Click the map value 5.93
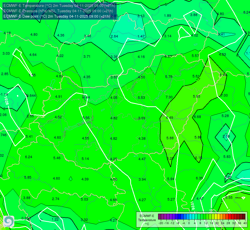250x230 pixels. coord(196,96)
